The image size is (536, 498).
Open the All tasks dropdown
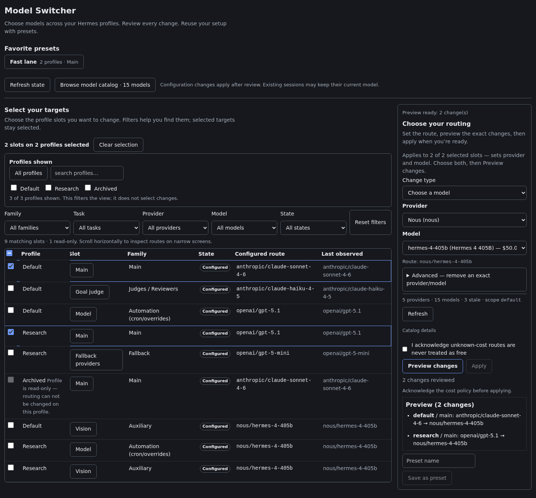(106, 228)
